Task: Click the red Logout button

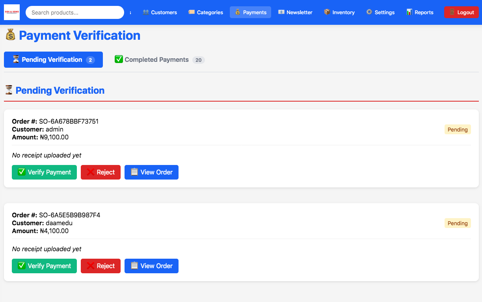Action: (x=462, y=12)
